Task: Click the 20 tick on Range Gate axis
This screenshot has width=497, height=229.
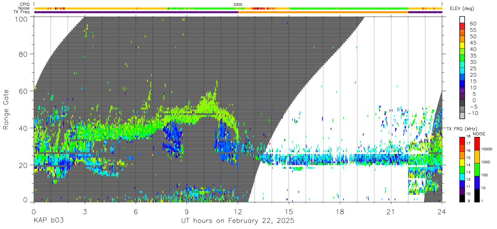Action: [x=23, y=165]
